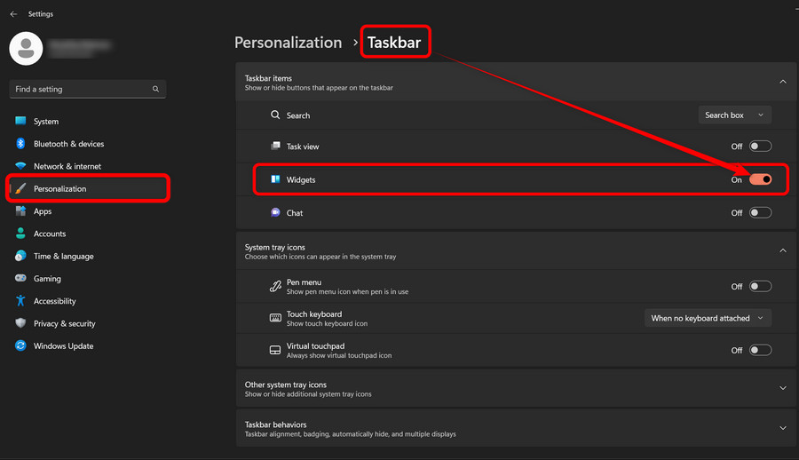The image size is (799, 460).
Task: Click the user profile avatar
Action: click(26, 49)
